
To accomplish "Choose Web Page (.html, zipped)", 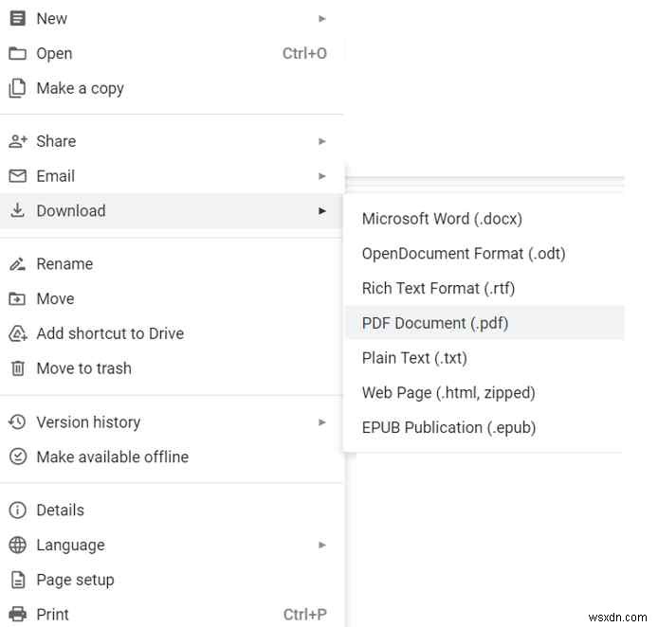I will pyautogui.click(x=484, y=393).
